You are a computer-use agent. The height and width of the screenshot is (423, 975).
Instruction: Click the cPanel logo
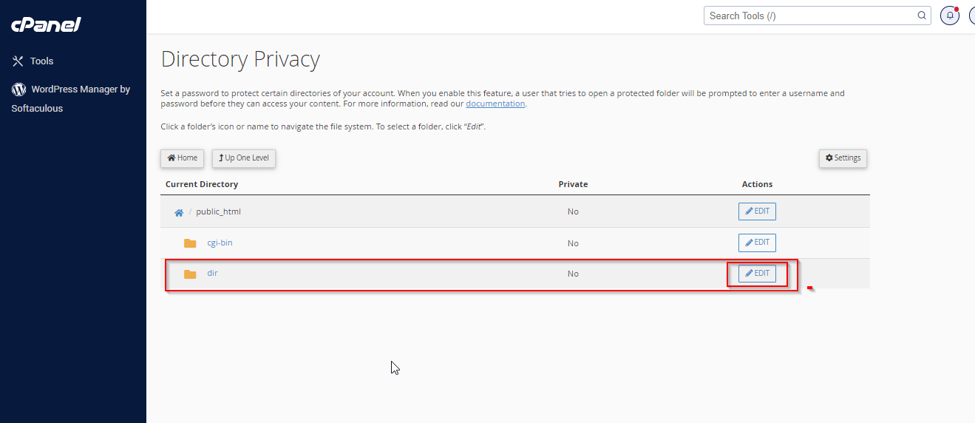pos(45,24)
